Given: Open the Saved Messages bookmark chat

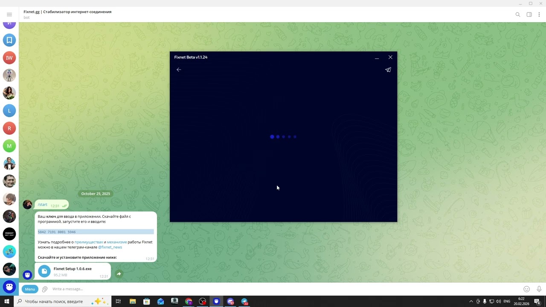Looking at the screenshot, I should (x=9, y=40).
